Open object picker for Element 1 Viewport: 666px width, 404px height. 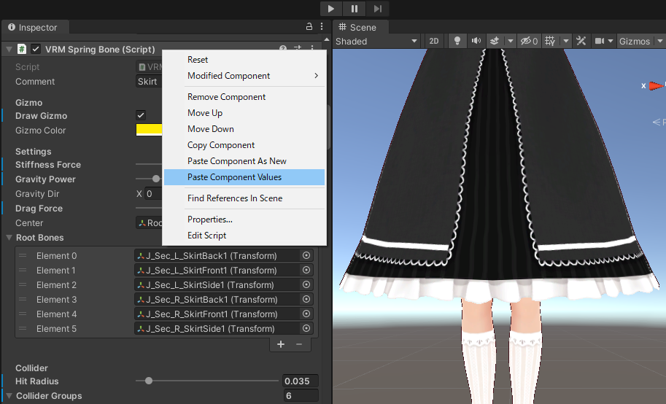tap(306, 270)
